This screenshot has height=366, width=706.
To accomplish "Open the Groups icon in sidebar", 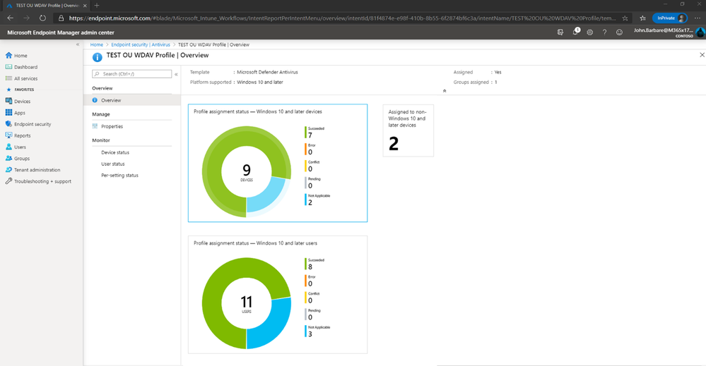I will tap(8, 158).
